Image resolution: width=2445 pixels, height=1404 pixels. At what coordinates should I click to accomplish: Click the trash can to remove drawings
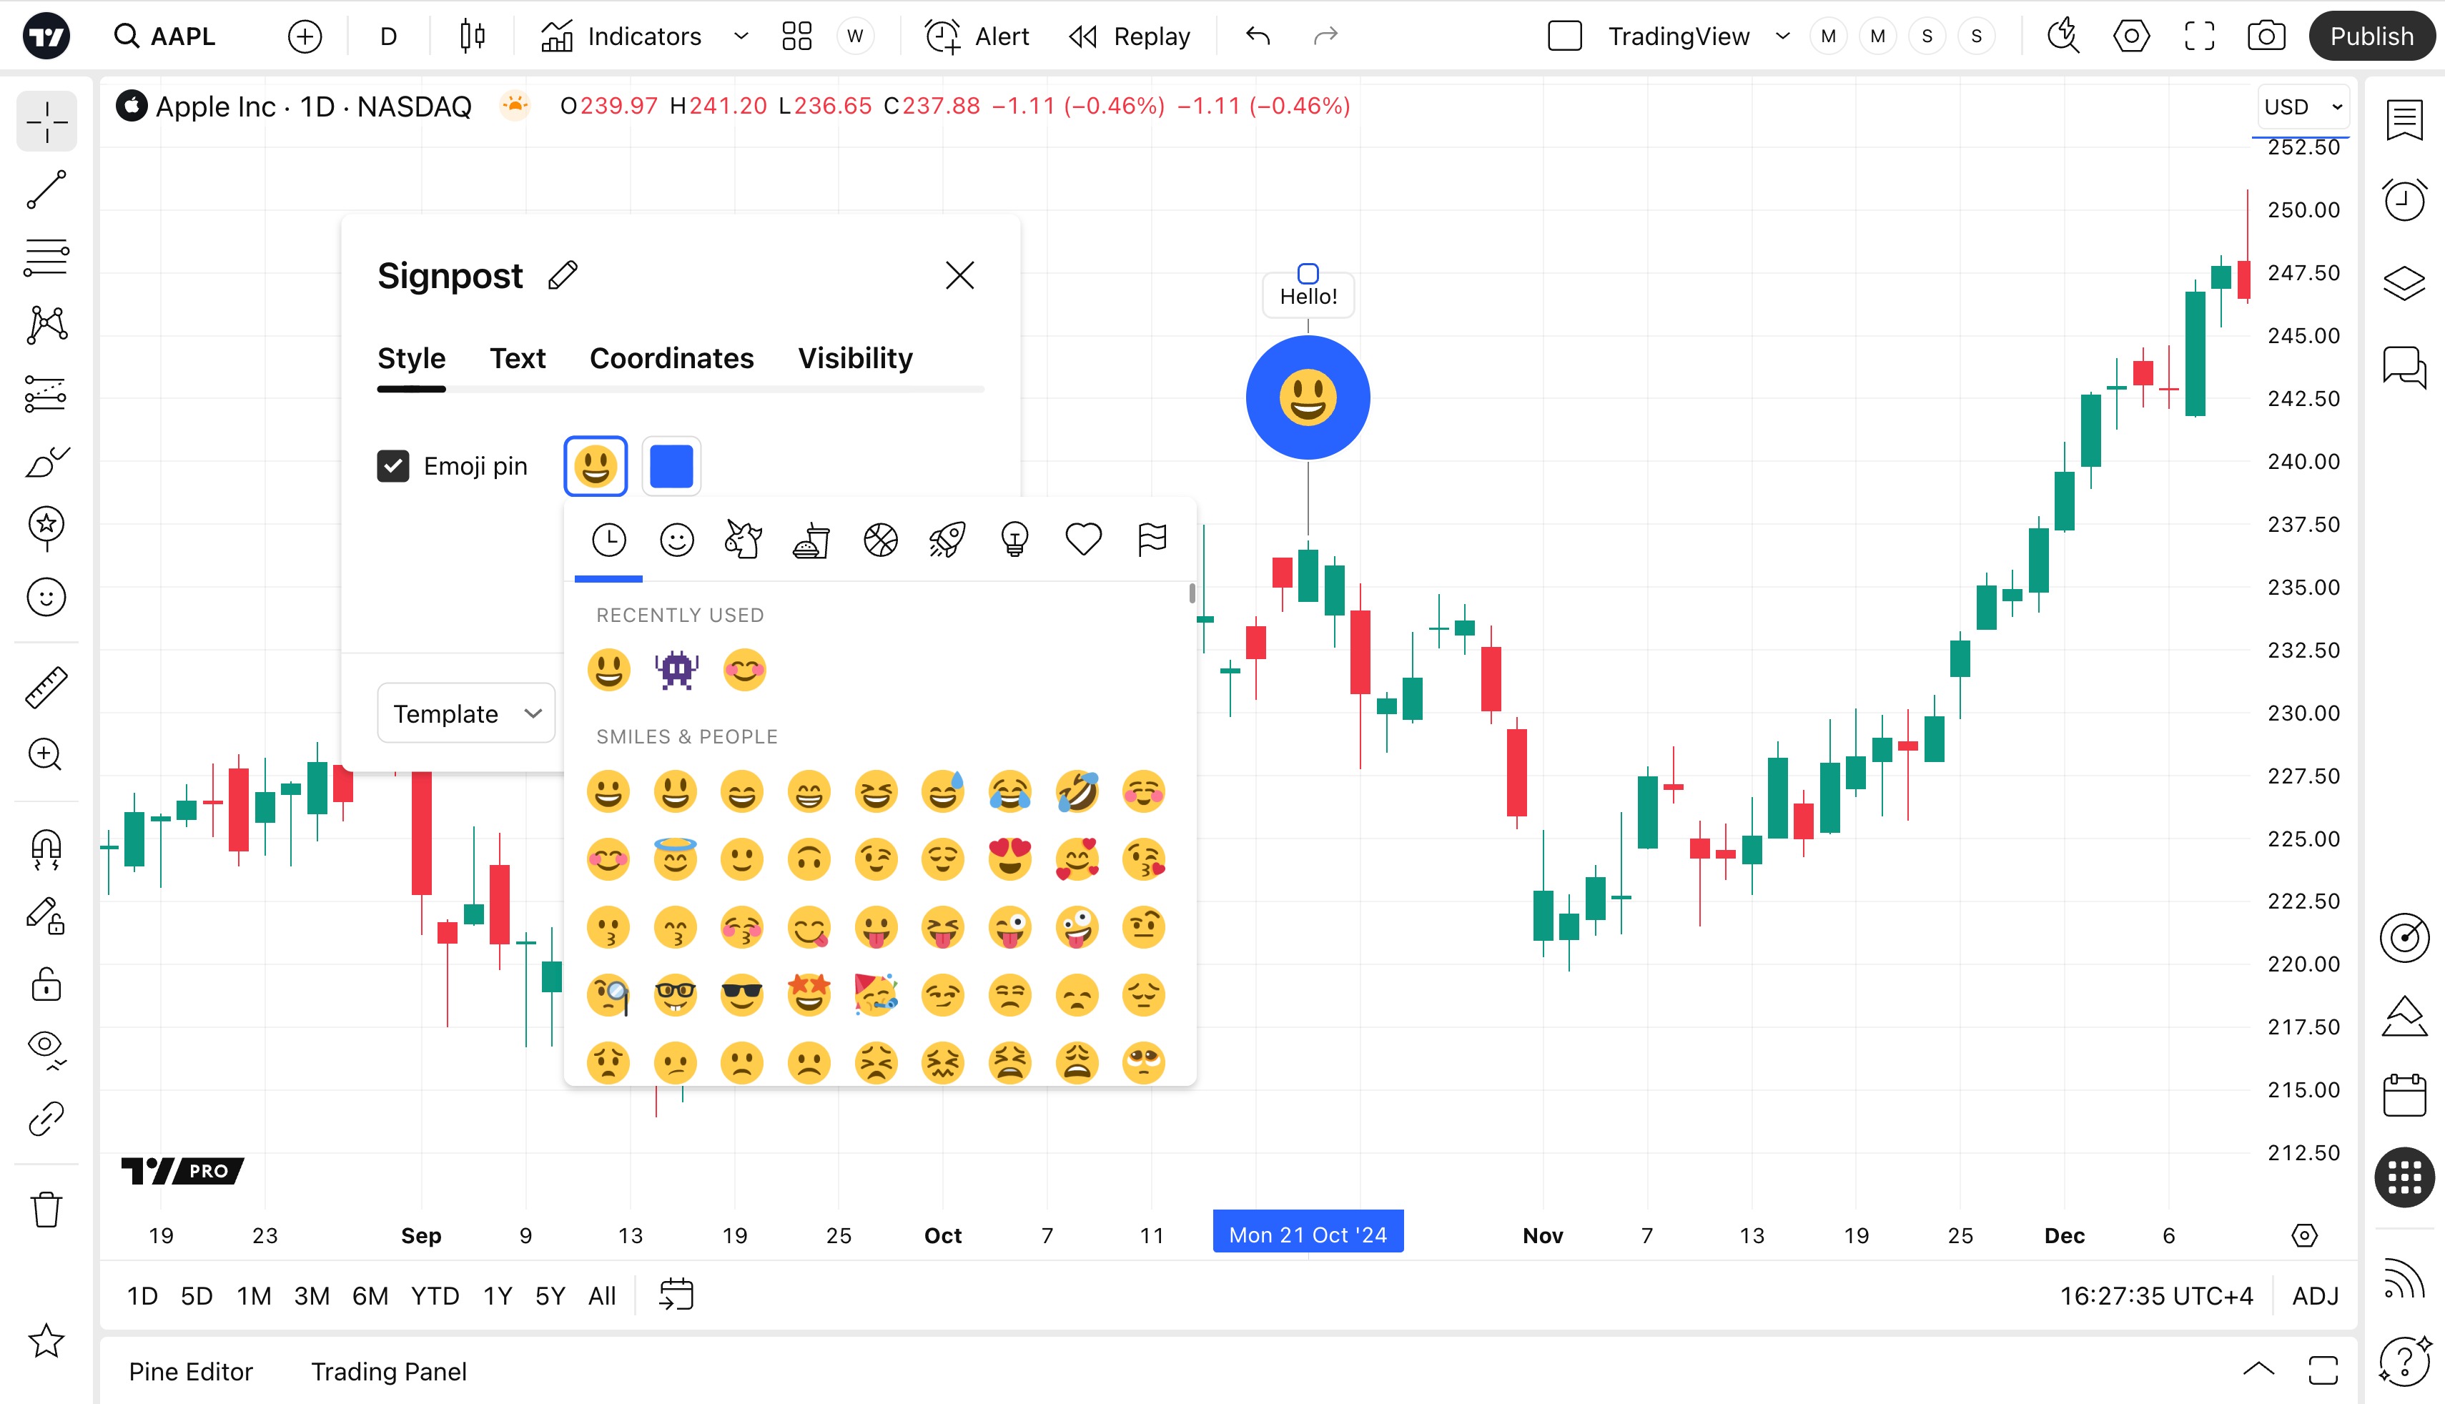[x=46, y=1210]
